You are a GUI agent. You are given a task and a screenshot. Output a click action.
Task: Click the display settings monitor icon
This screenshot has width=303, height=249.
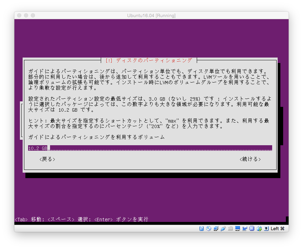(x=238, y=229)
